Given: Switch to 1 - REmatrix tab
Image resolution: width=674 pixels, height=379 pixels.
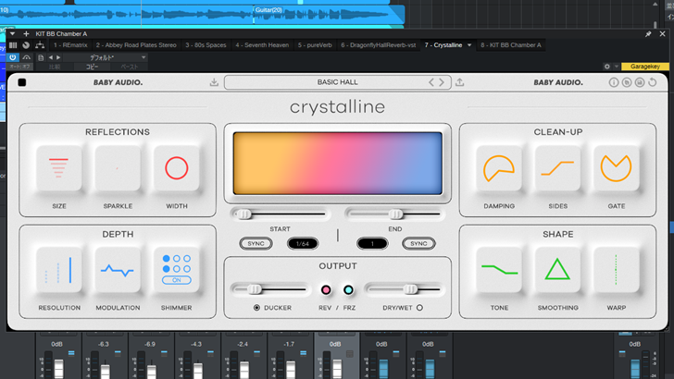Looking at the screenshot, I should [x=70, y=45].
